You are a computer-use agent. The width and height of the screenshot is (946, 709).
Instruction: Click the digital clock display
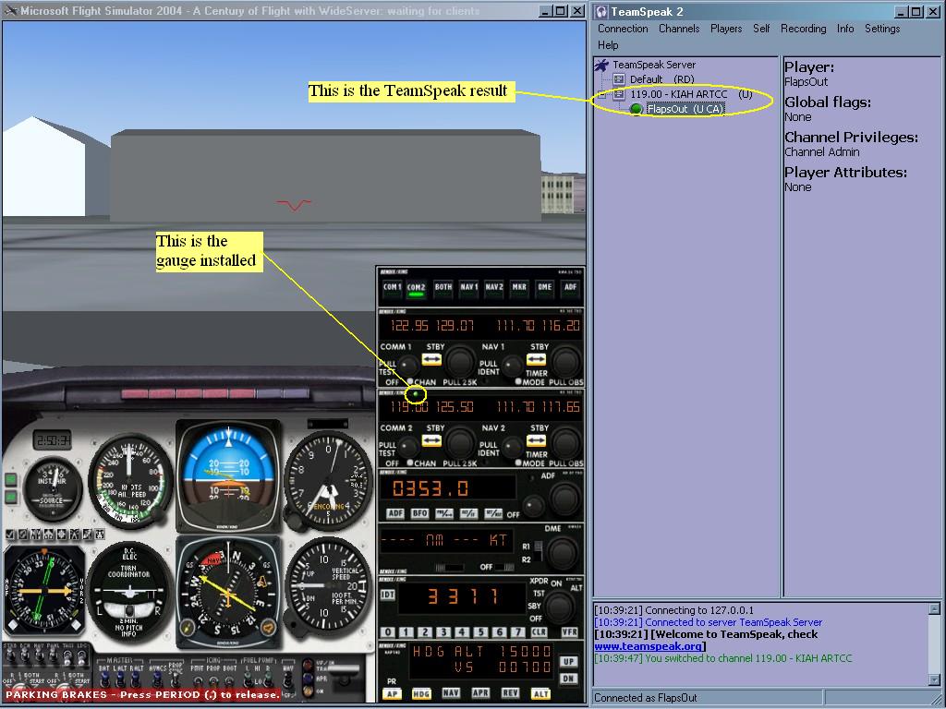coord(53,440)
